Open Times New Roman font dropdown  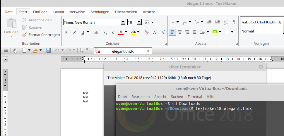click(x=123, y=22)
